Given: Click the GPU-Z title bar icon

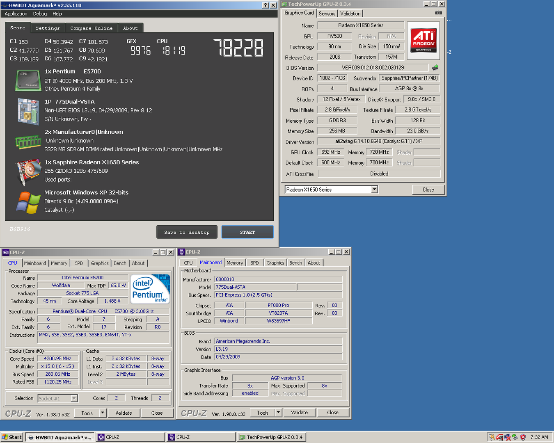Looking at the screenshot, I should pos(284,4).
